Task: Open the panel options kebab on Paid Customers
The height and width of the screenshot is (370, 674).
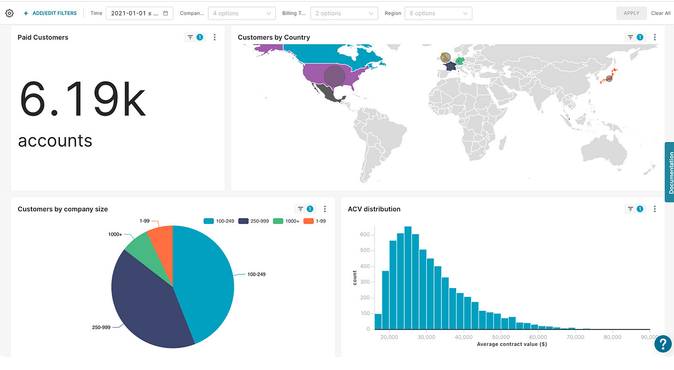Action: click(215, 37)
